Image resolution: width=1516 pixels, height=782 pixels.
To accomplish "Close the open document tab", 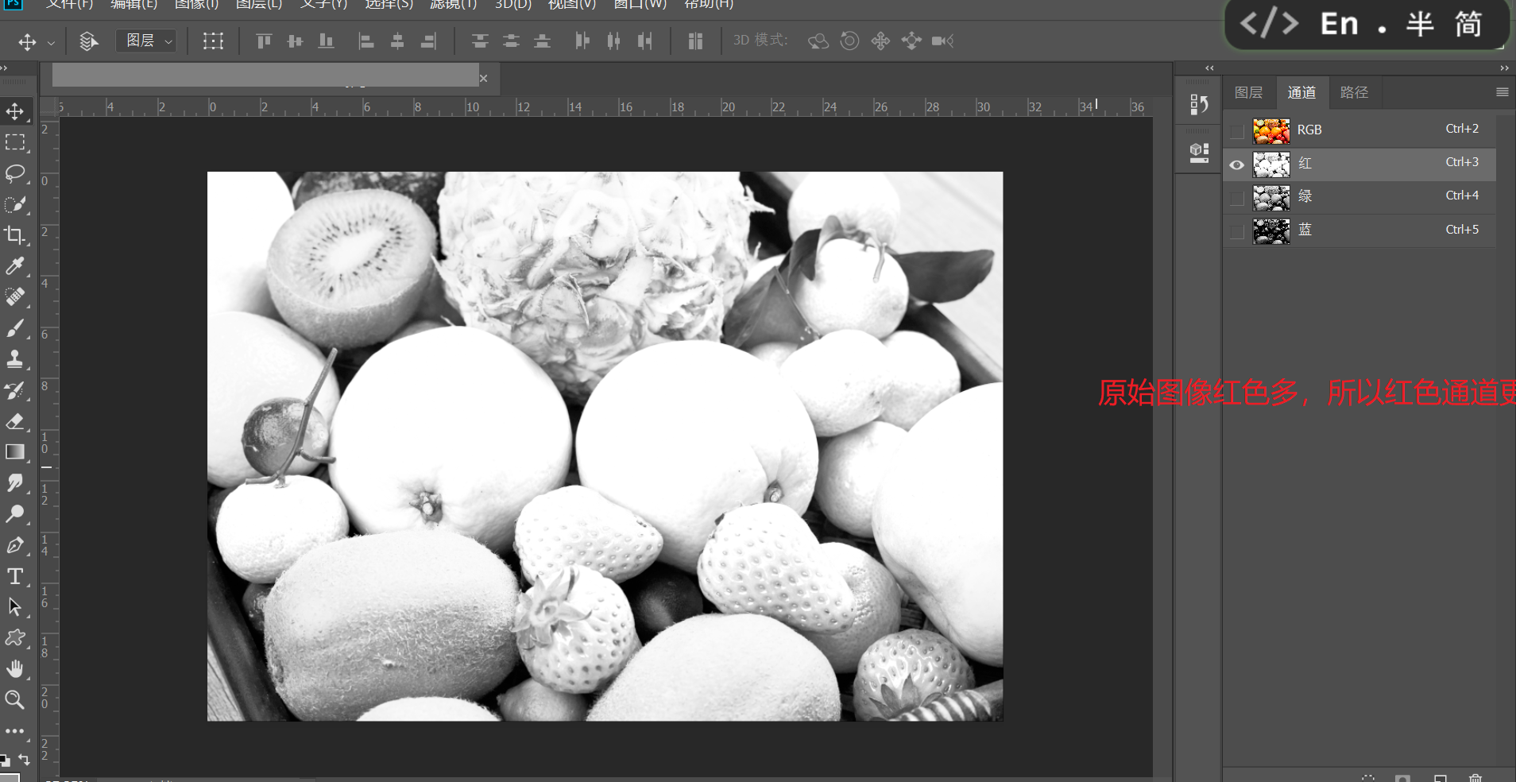I will tap(483, 78).
